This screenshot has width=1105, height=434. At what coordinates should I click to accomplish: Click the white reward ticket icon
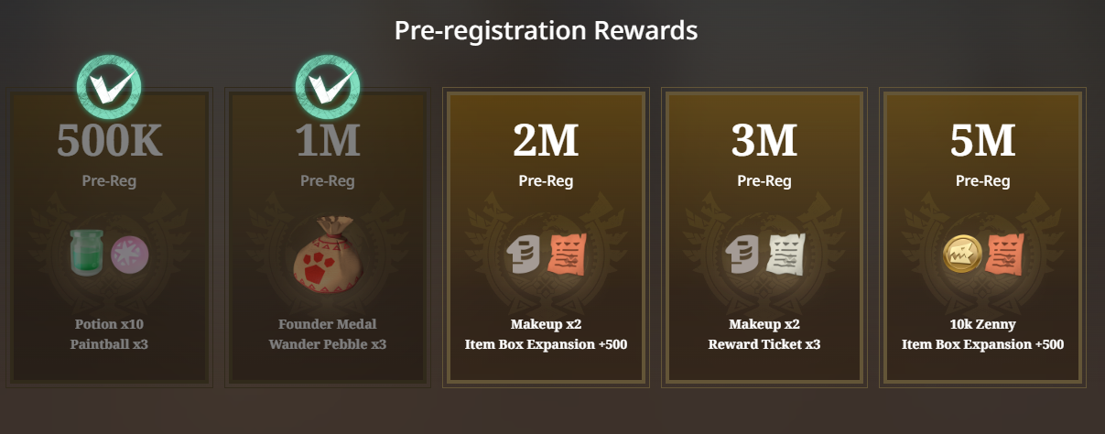coord(785,254)
